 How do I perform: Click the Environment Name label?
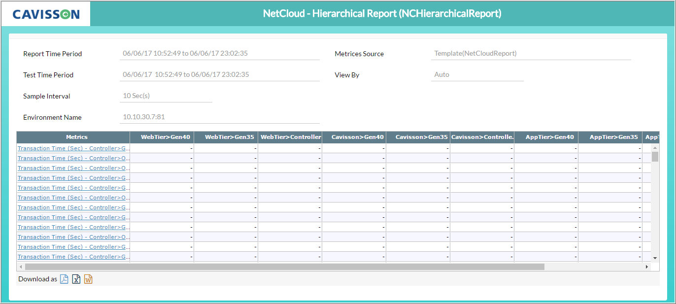tap(52, 117)
